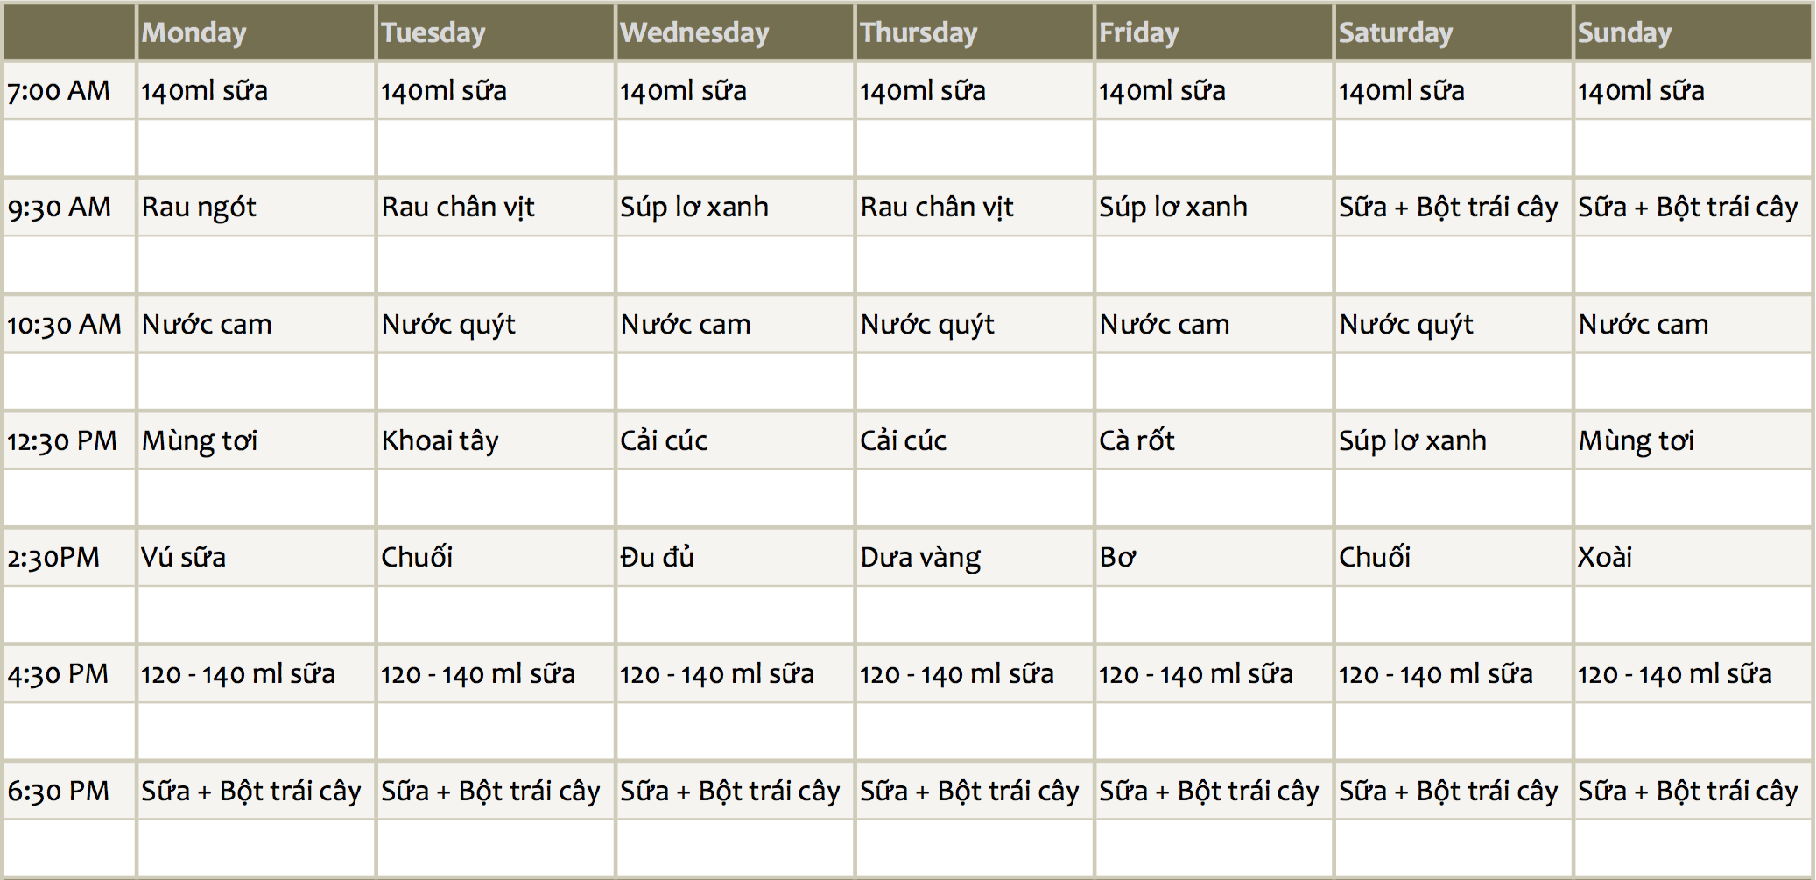The height and width of the screenshot is (880, 1816).
Task: Click Friday's Bơ cell
Action: click(1214, 557)
